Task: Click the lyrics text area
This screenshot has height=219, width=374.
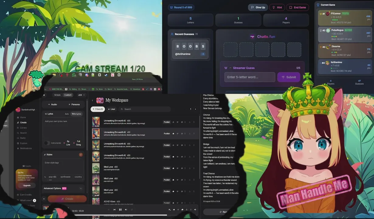Action: pyautogui.click(x=63, y=128)
